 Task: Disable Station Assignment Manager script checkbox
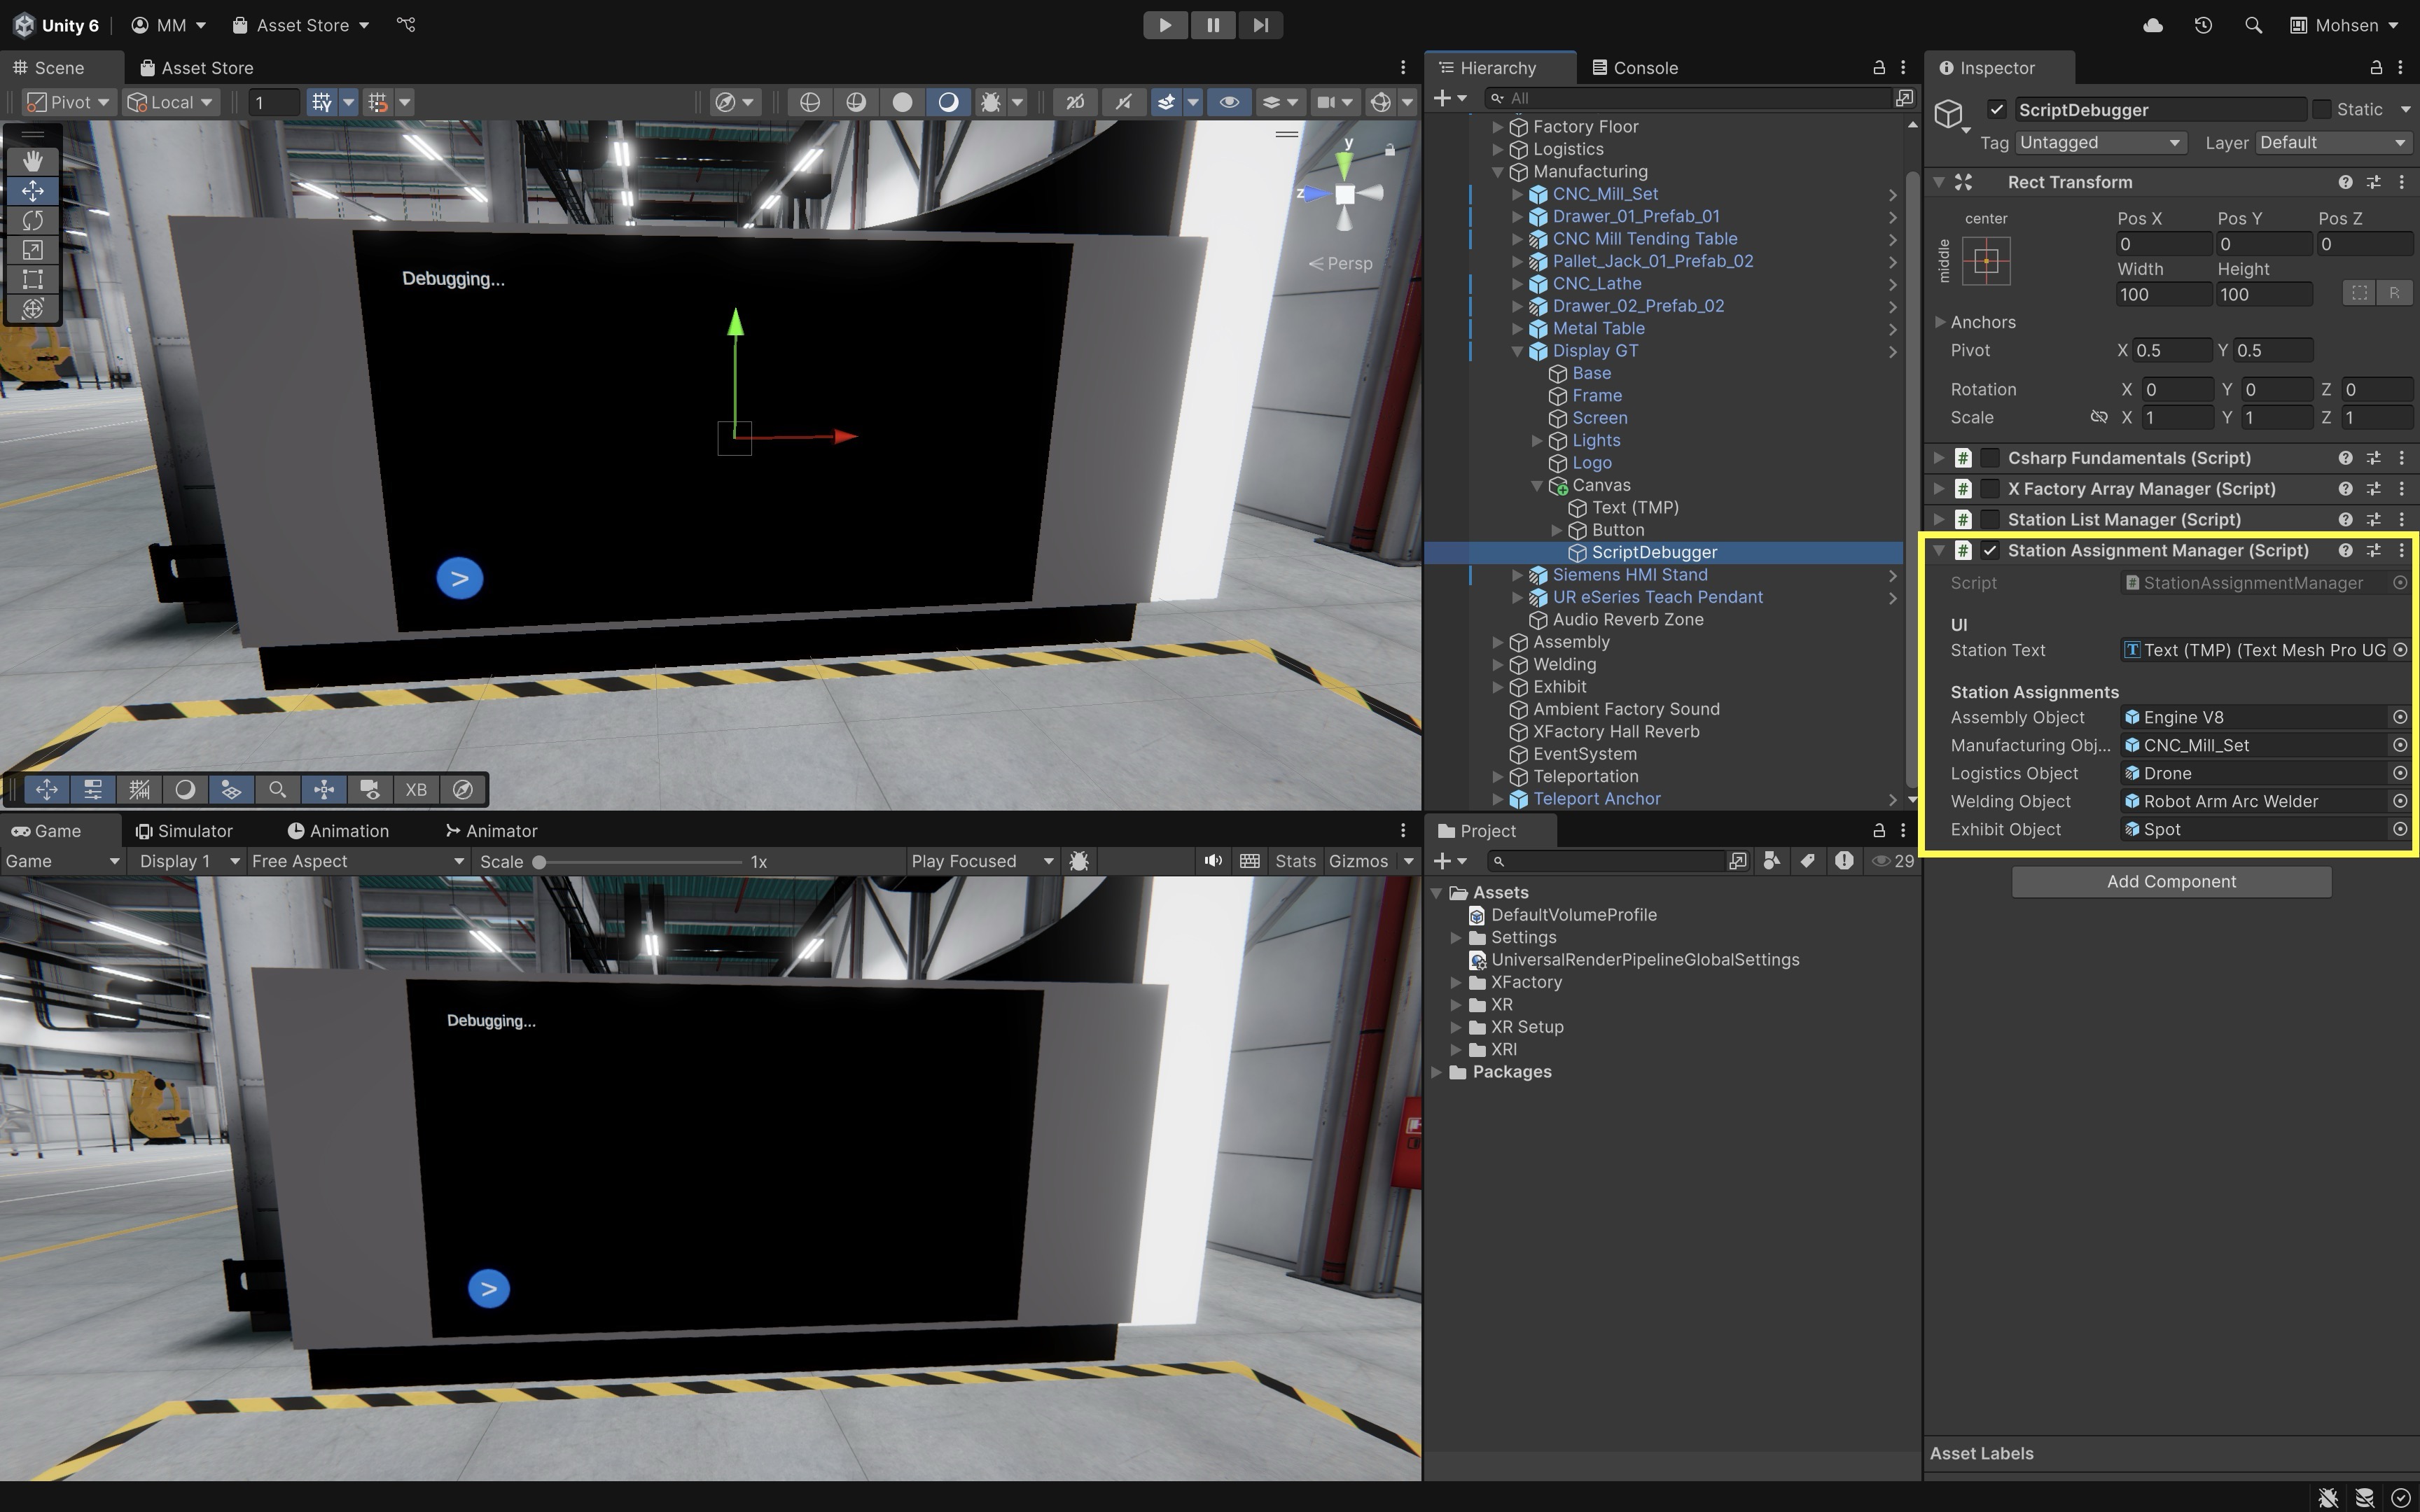tap(1990, 551)
